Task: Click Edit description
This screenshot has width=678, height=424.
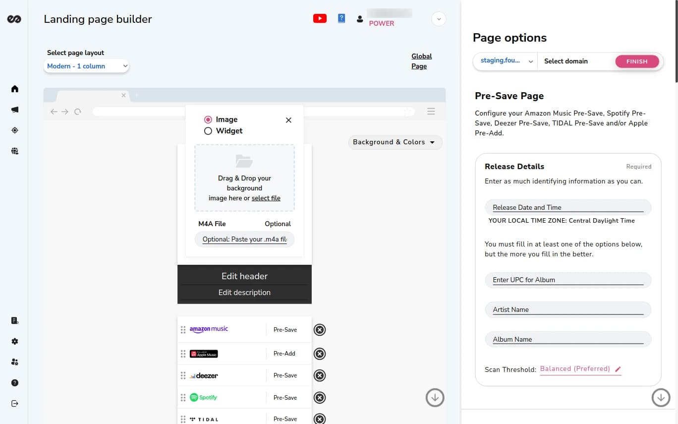Action: 244,293
